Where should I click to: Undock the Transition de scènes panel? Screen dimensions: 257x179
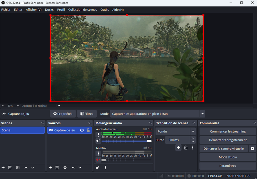(x=194, y=123)
